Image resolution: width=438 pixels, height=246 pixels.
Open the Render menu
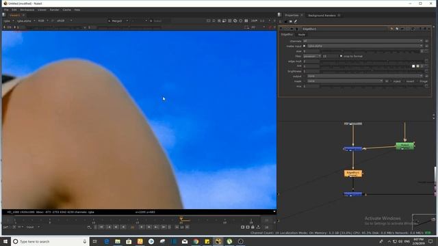point(55,10)
